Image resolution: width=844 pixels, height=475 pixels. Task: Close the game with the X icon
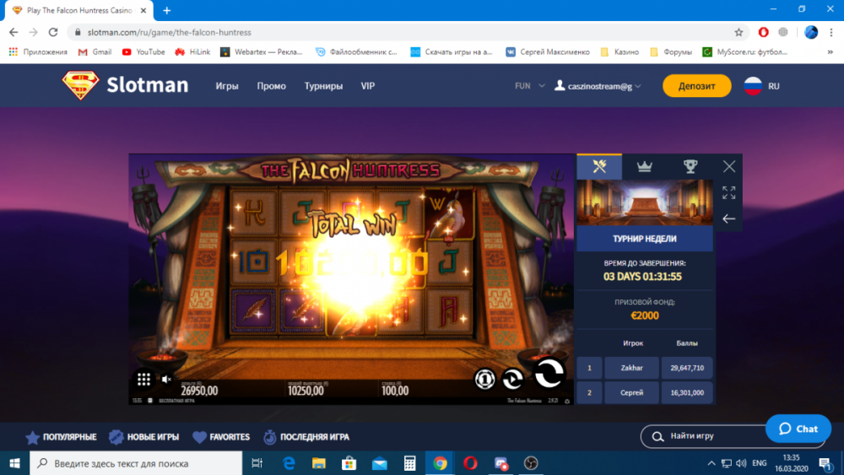[729, 167]
